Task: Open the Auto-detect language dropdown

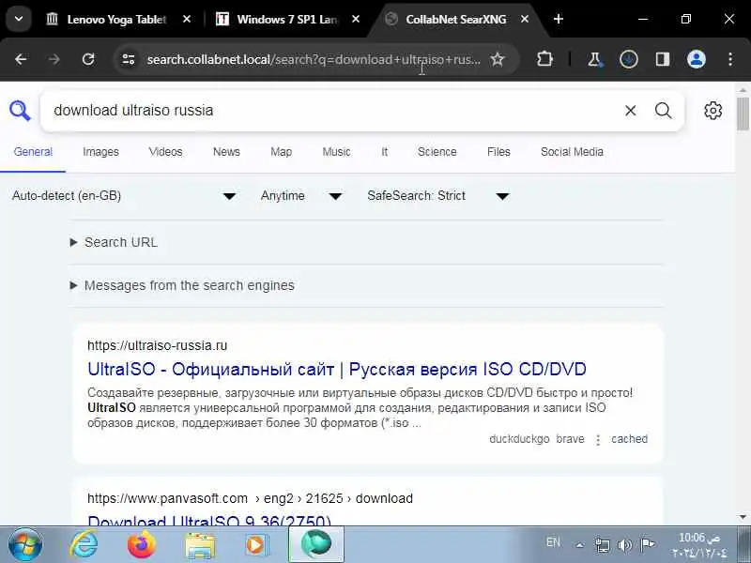Action: (125, 196)
